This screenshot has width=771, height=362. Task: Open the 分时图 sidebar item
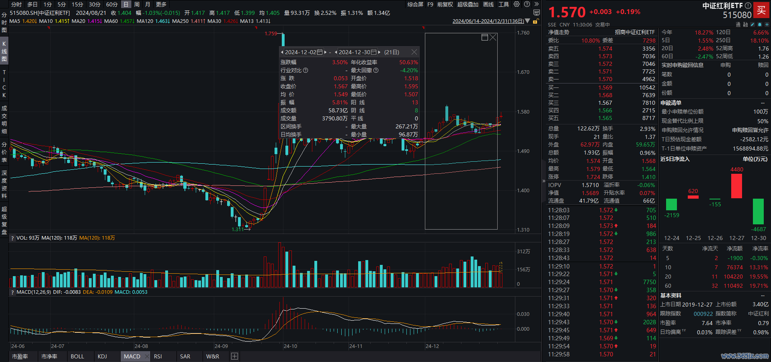(4, 22)
